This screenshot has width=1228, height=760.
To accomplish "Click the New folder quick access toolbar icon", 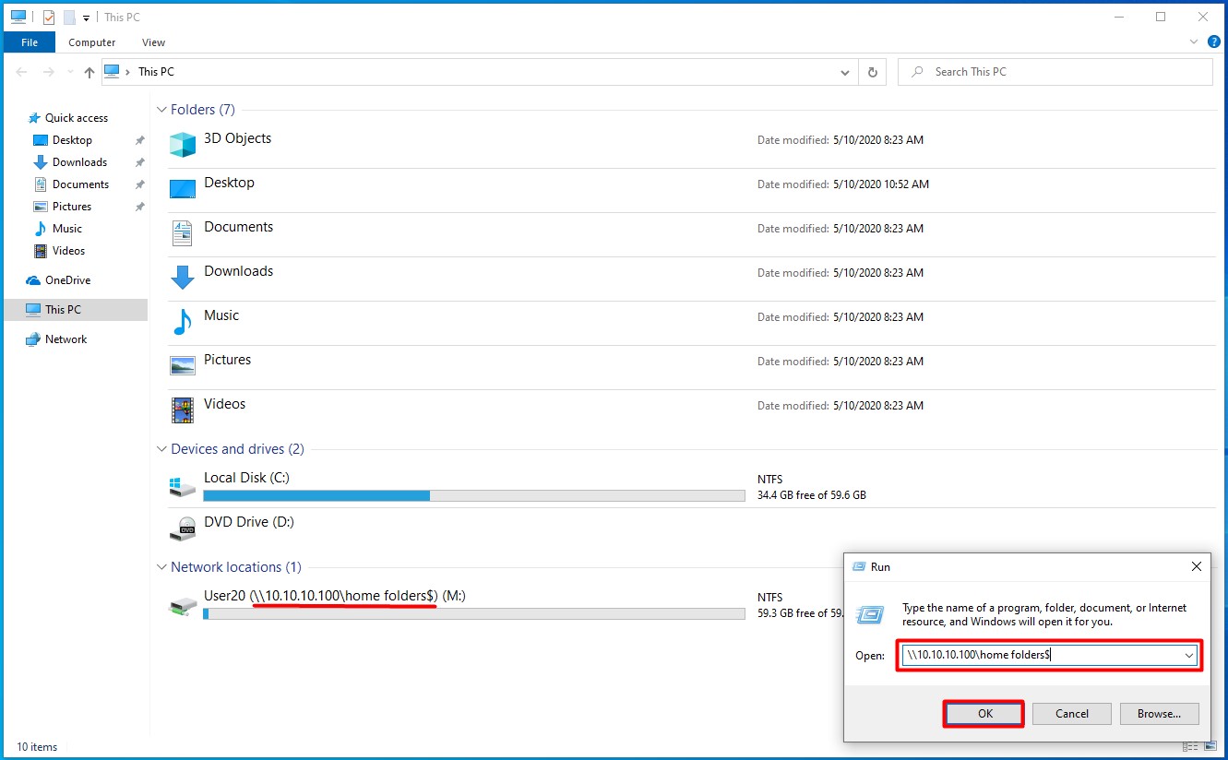I will pyautogui.click(x=69, y=17).
